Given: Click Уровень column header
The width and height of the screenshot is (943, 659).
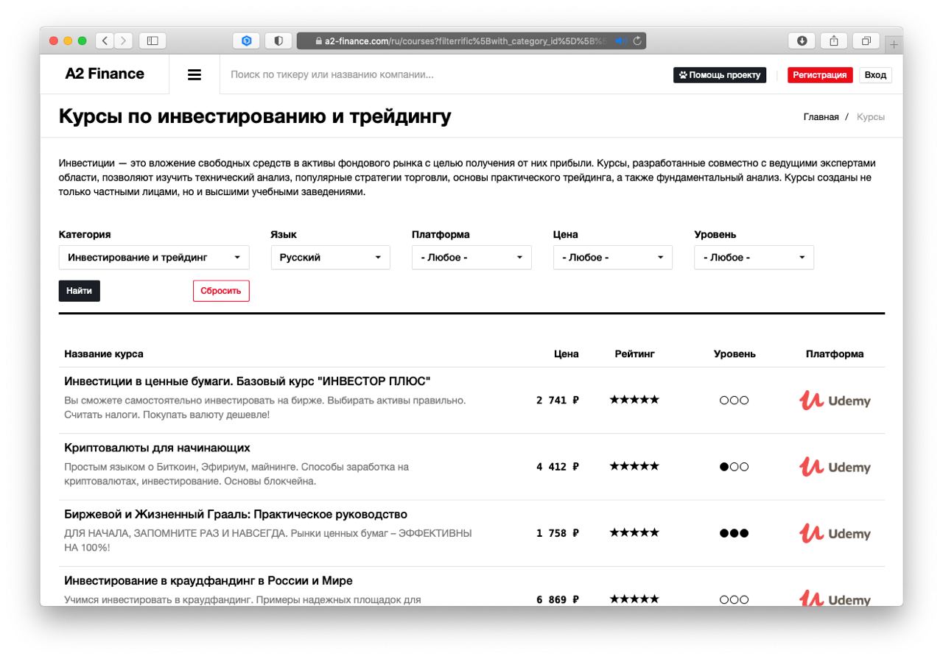Looking at the screenshot, I should [735, 354].
